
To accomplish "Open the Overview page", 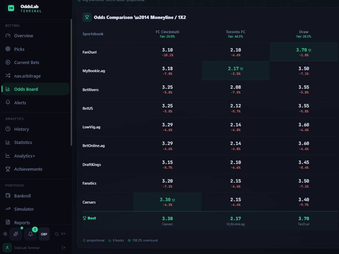I will (35, 36).
